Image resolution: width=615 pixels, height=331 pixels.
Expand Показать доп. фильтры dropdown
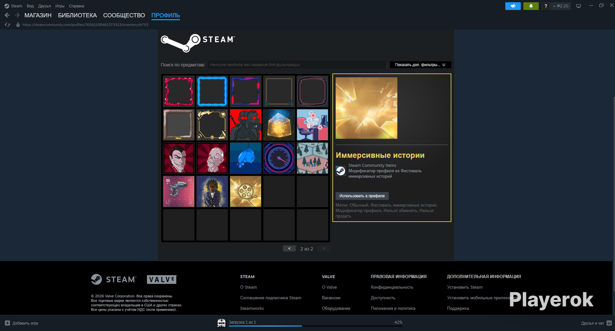point(420,65)
